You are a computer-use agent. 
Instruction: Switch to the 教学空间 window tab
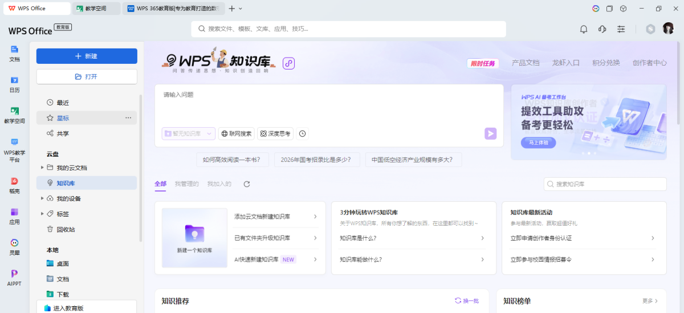pos(96,9)
